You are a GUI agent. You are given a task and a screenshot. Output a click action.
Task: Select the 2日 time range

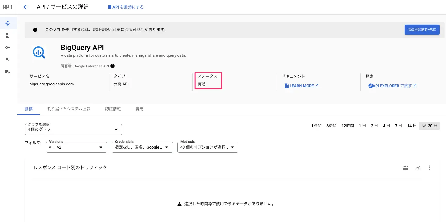click(x=374, y=126)
